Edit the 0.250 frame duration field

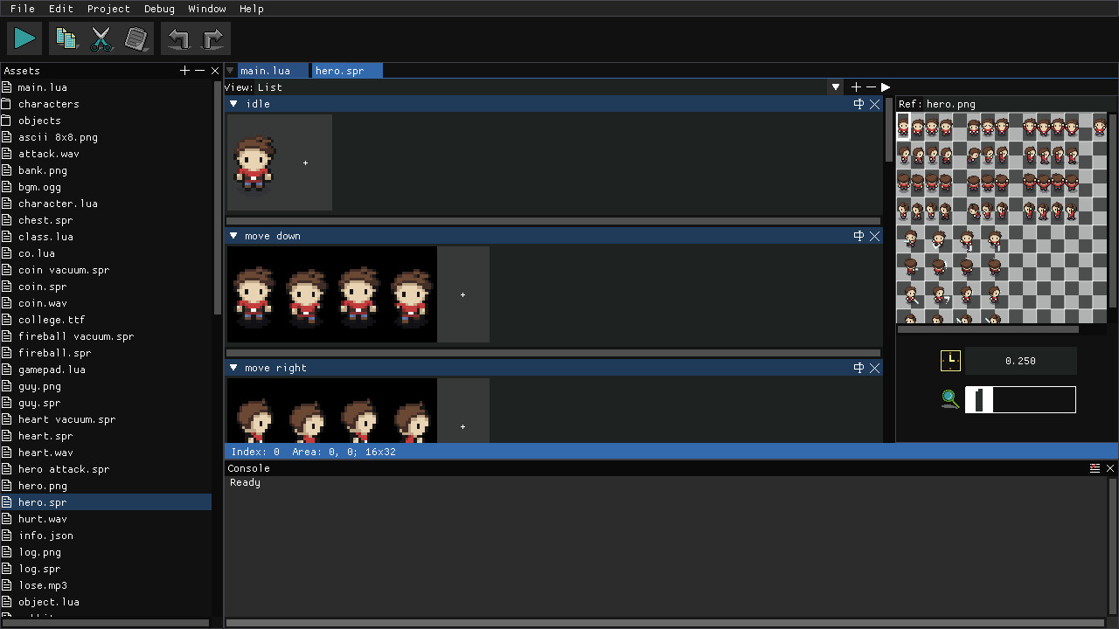(x=1020, y=360)
